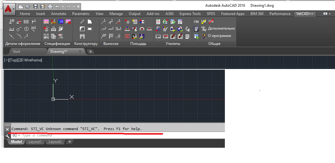The image size is (335, 163).
Task: Open the calculator utility icon
Action: coord(158,22)
